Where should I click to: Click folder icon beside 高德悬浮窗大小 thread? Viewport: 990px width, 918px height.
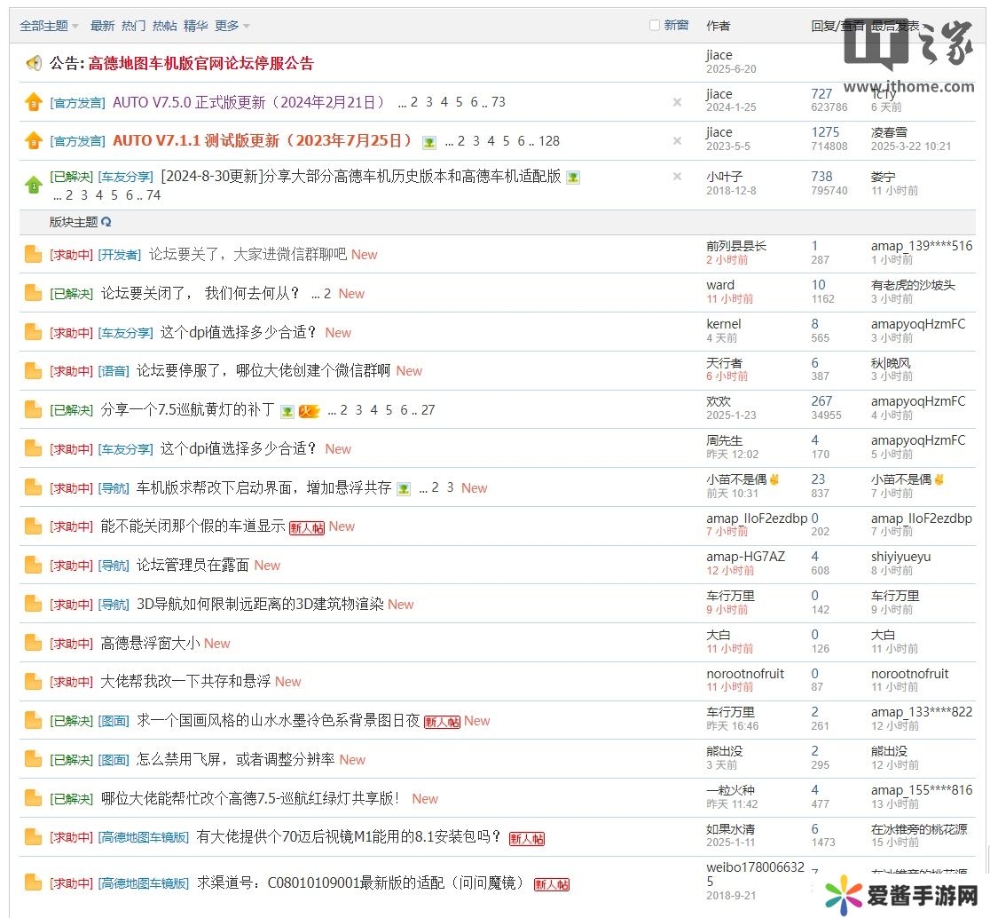(34, 644)
